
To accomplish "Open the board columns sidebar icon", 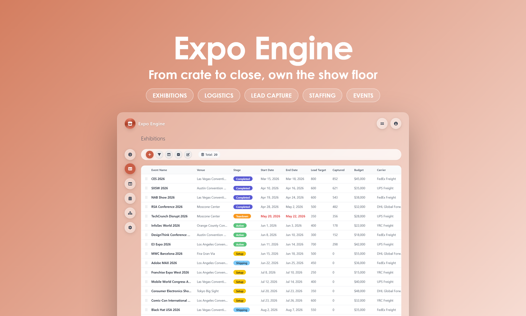I will (130, 184).
